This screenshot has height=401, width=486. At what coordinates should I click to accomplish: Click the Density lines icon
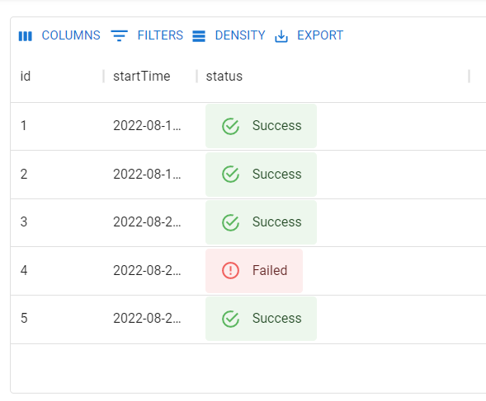pyautogui.click(x=199, y=36)
